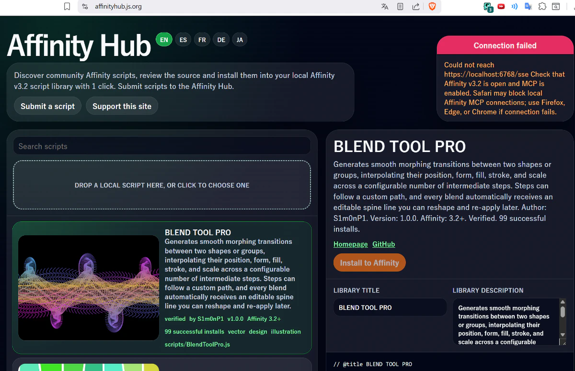Open the green extension with badge 3

(488, 7)
